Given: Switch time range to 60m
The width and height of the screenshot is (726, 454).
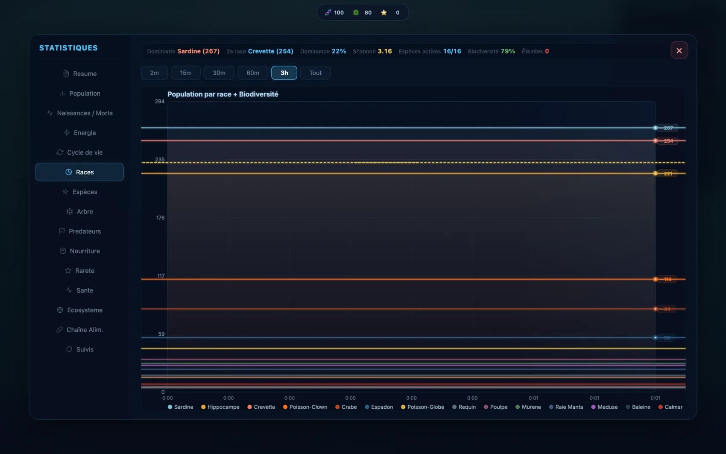Looking at the screenshot, I should click(x=253, y=73).
